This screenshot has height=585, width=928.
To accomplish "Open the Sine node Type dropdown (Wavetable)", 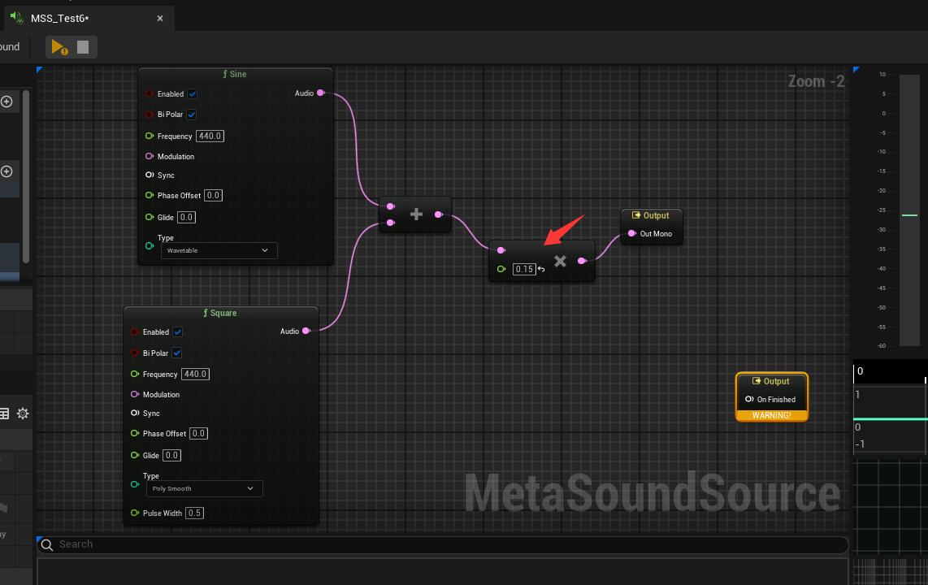I will click(219, 250).
